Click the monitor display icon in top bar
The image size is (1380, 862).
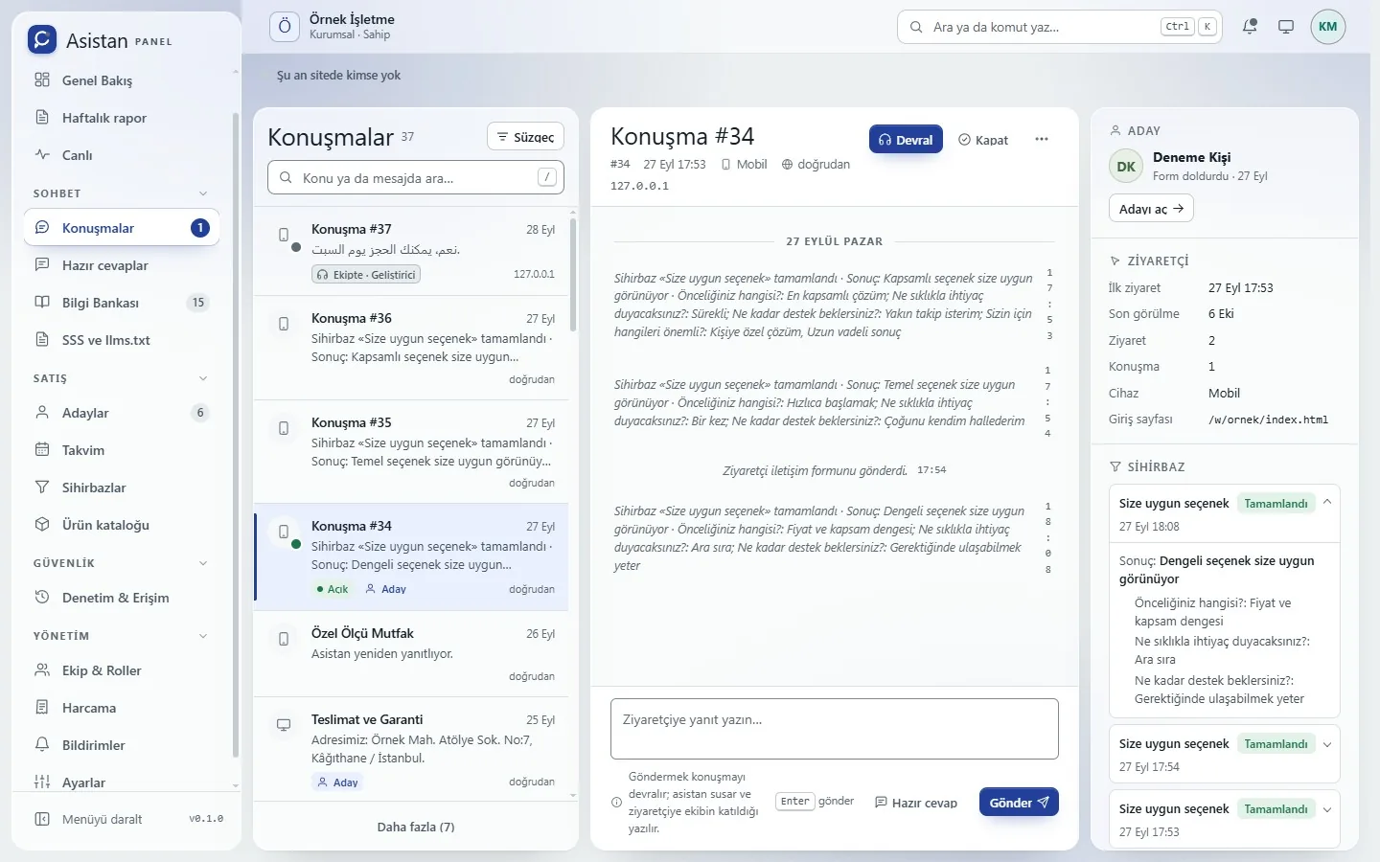pos(1286,27)
